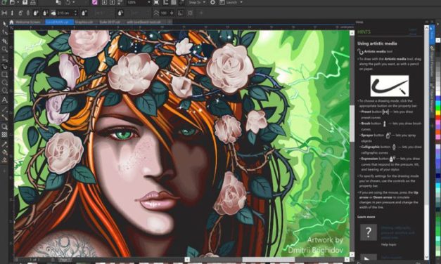Click the question mark help thumbnail
The width and height of the screenshot is (441, 264).
coord(369,232)
